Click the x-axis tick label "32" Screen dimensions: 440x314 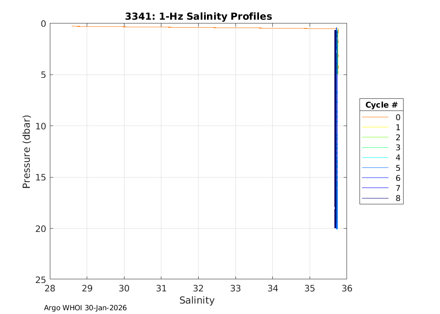pos(198,288)
